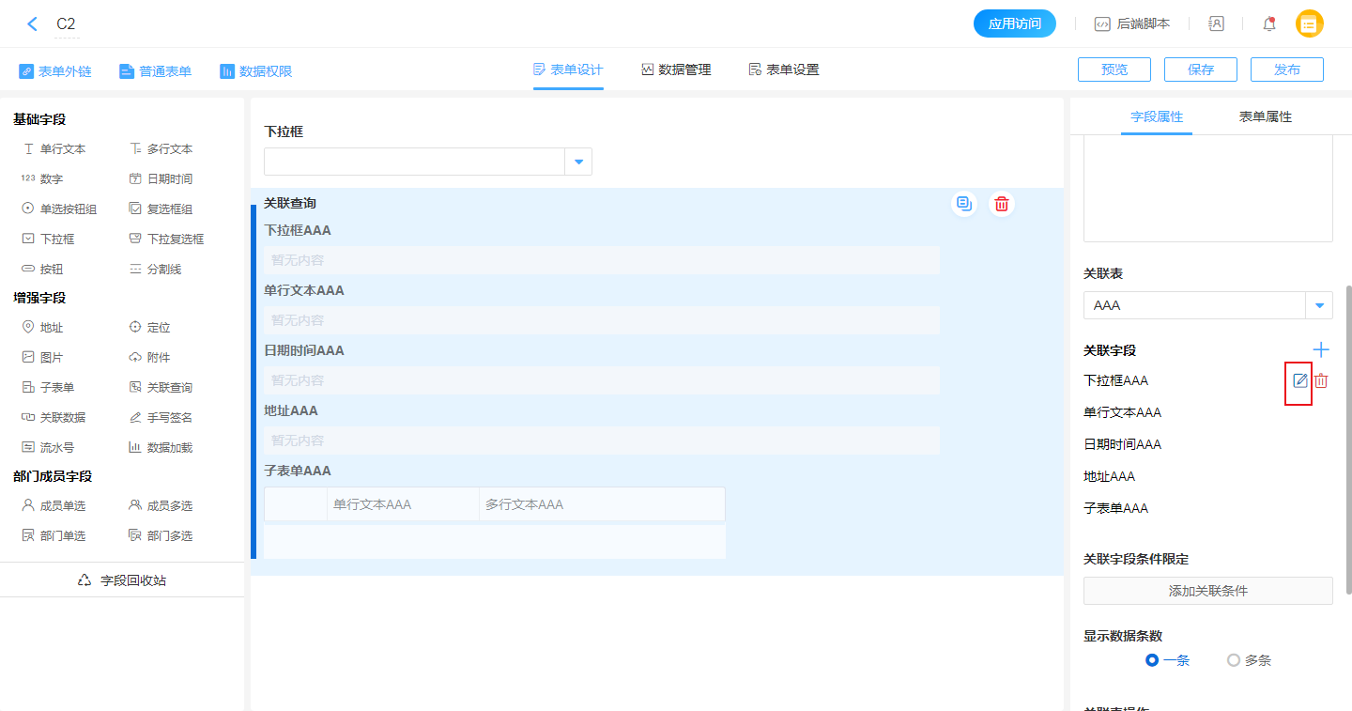
Task: Click the 发布 button
Action: pyautogui.click(x=1286, y=70)
